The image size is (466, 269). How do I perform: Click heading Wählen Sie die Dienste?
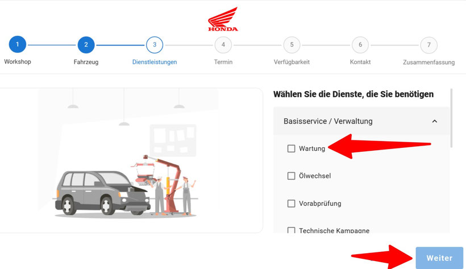353,94
